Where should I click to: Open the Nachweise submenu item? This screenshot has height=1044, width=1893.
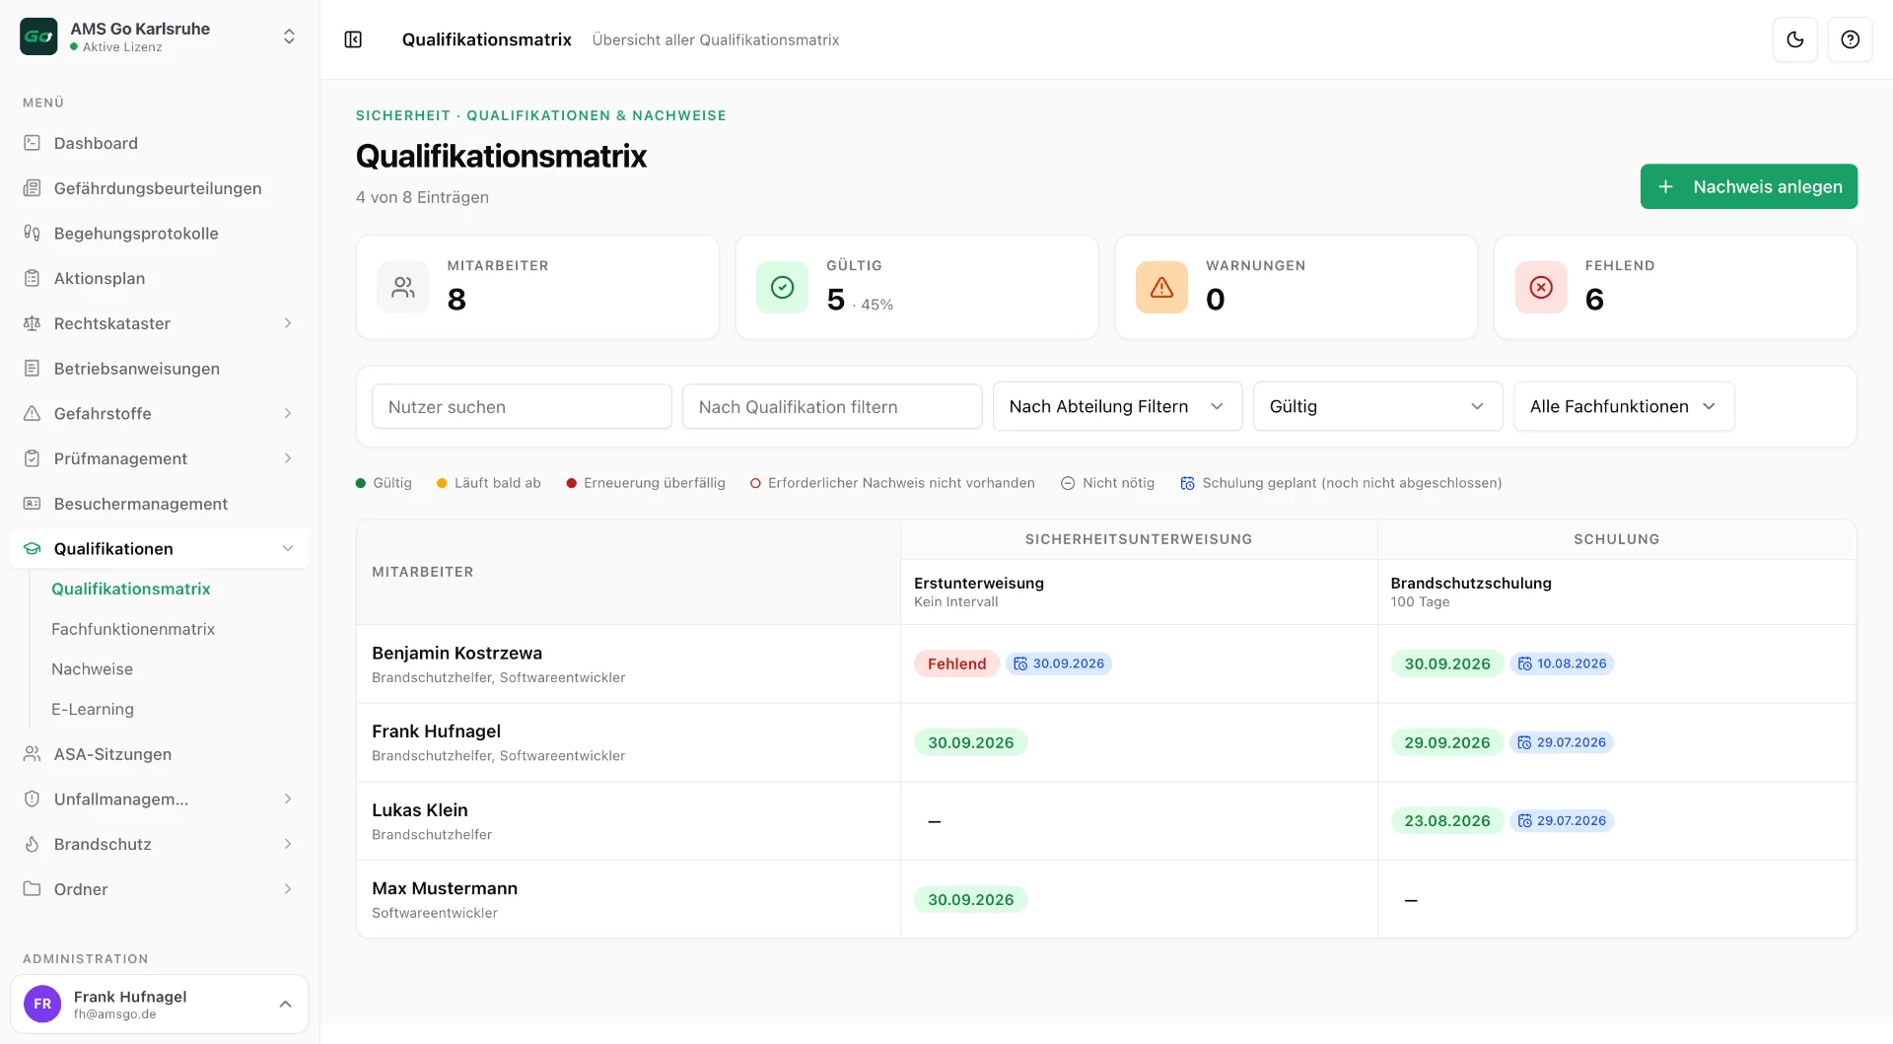tap(92, 669)
